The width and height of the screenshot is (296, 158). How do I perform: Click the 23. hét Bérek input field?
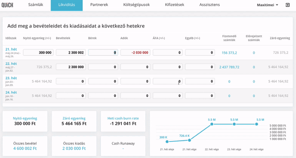coord(103,81)
